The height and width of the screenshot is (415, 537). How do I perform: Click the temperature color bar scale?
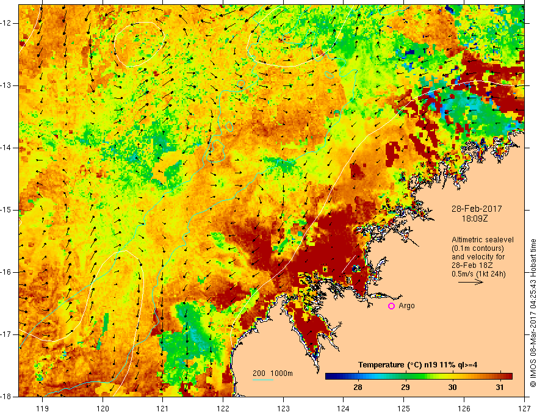[419, 377]
